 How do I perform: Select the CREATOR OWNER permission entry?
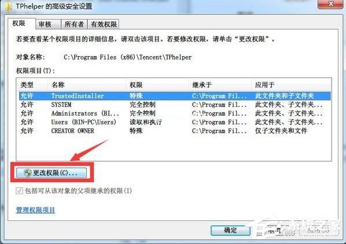(x=175, y=131)
